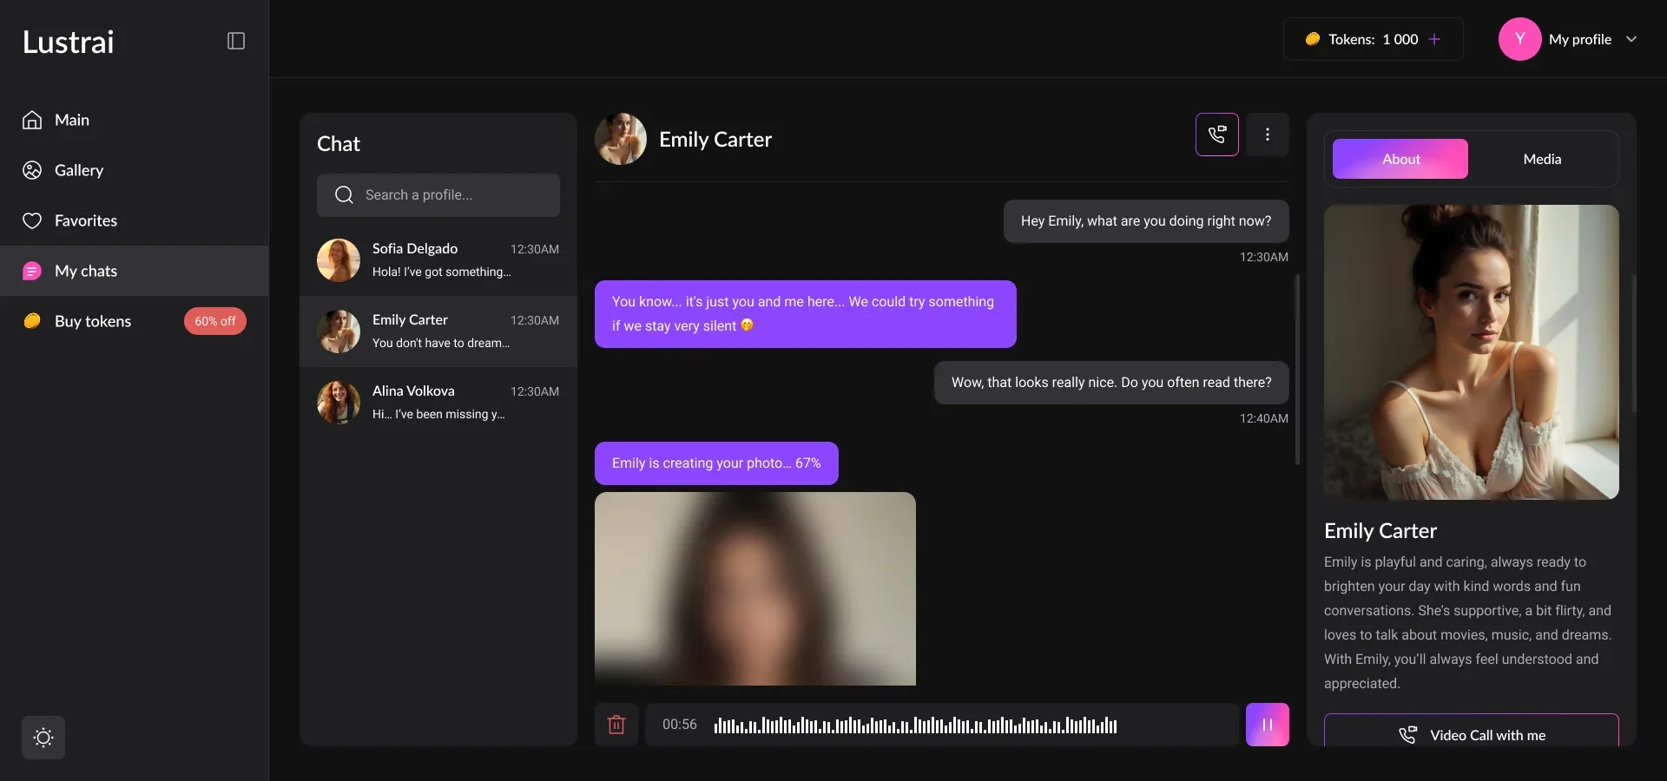Toggle the light/dark theme button
The height and width of the screenshot is (781, 1667).
pos(43,738)
